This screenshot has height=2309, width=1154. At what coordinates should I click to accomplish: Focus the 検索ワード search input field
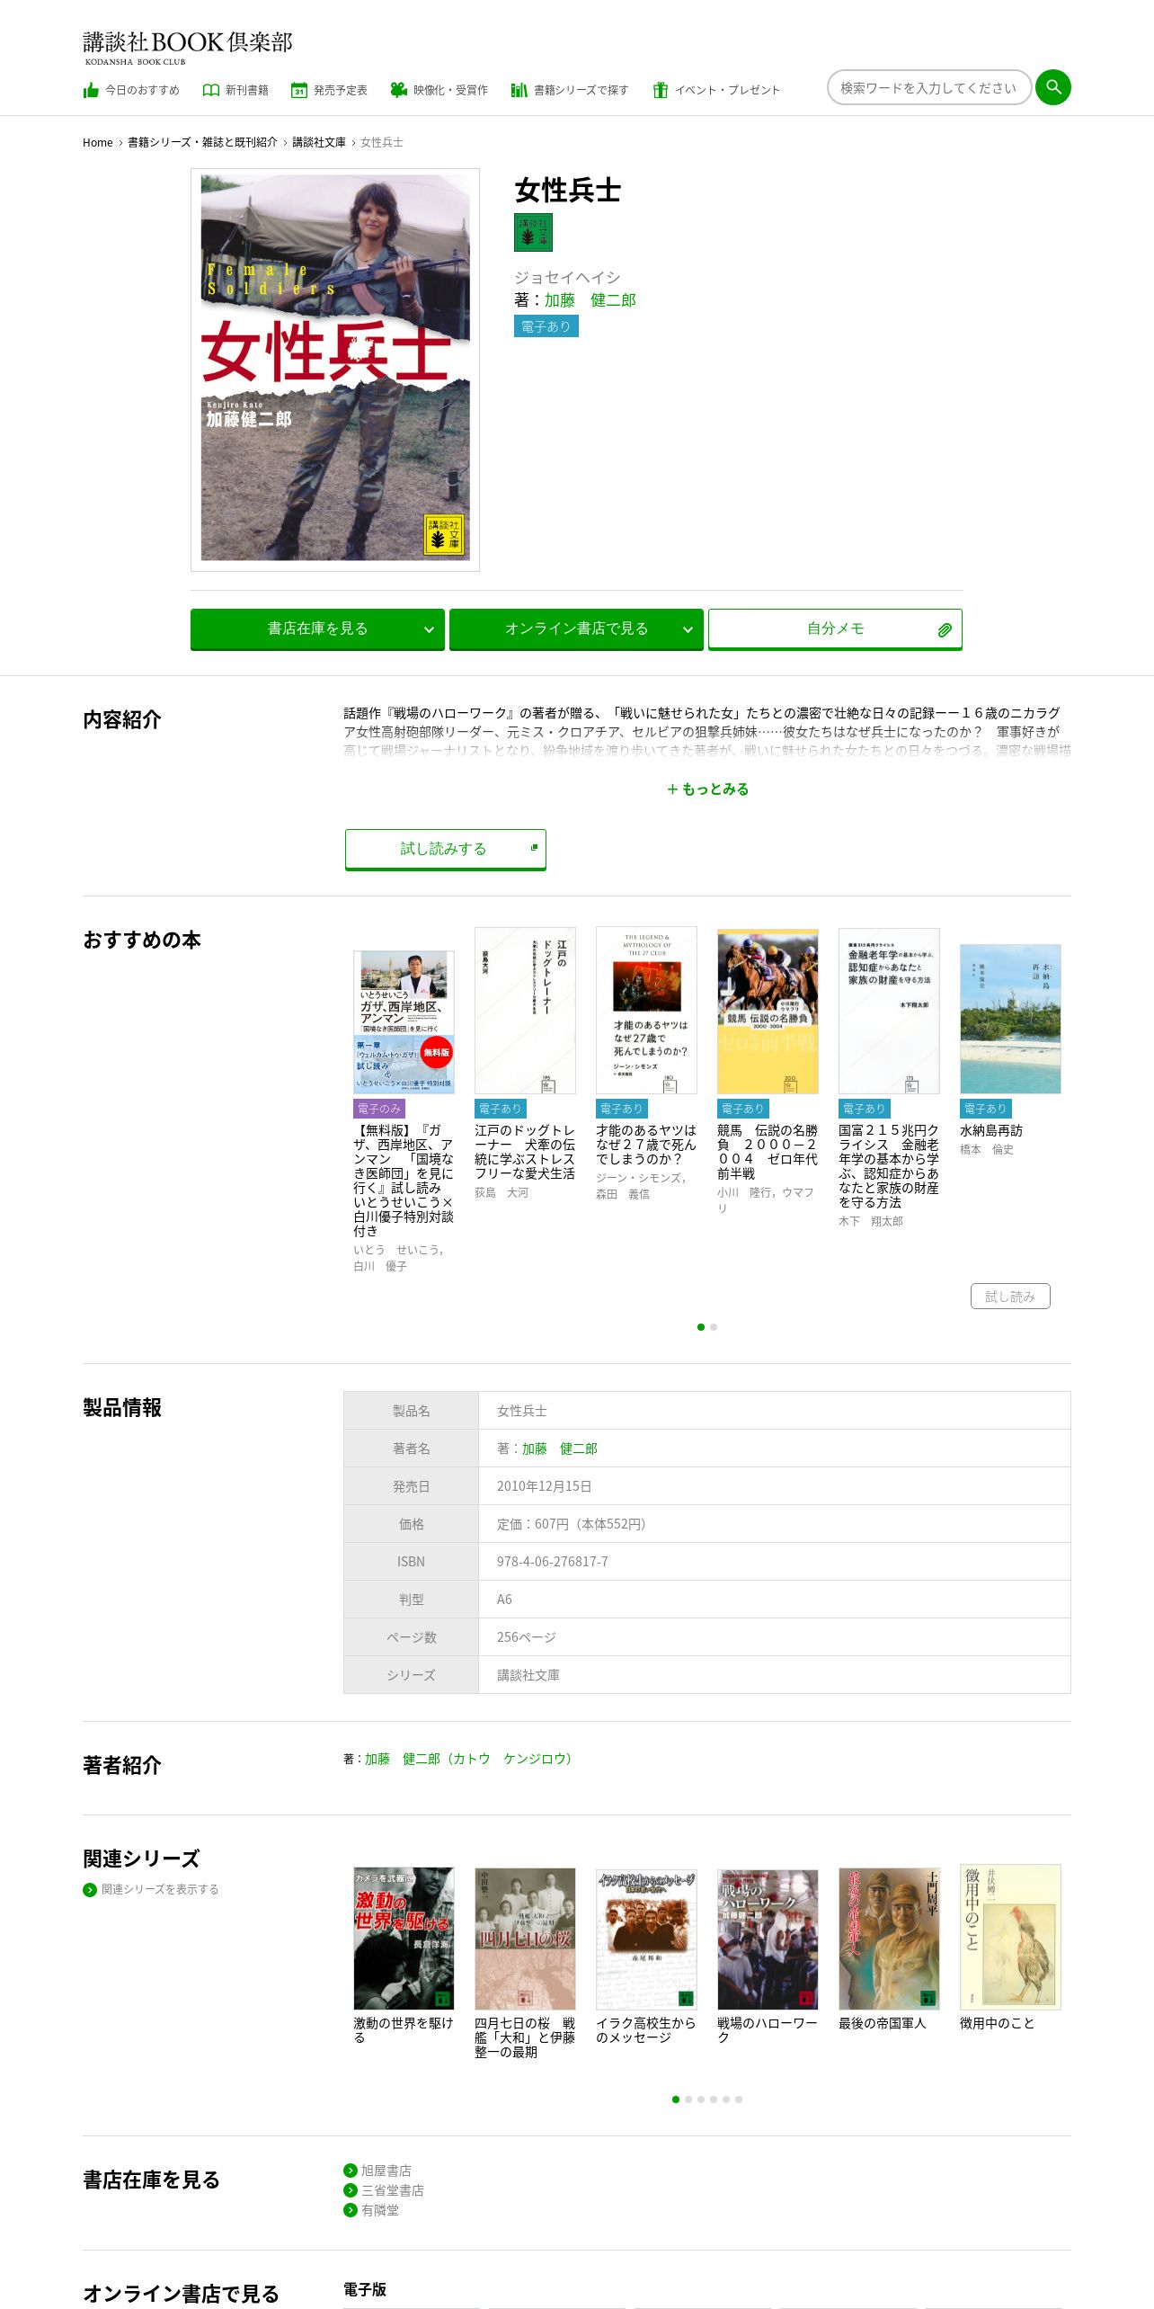click(x=928, y=87)
